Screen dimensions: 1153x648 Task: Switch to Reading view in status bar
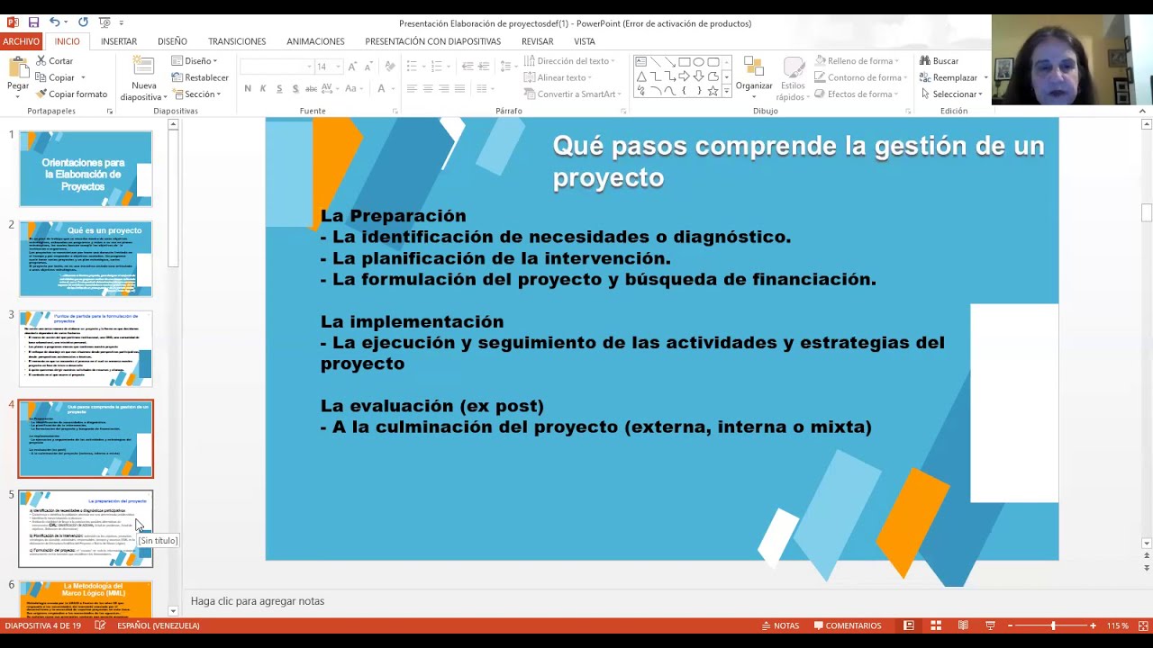pyautogui.click(x=963, y=625)
